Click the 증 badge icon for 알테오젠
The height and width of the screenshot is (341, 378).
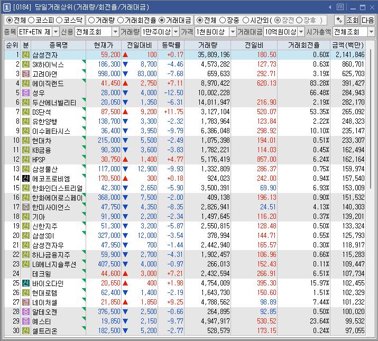point(26,311)
